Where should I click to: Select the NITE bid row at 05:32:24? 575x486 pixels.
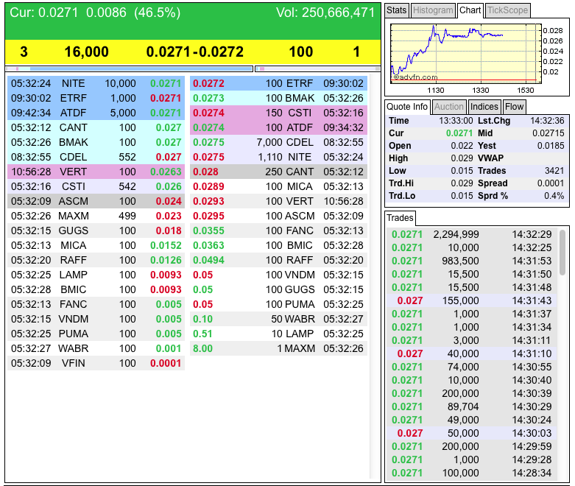(96, 83)
